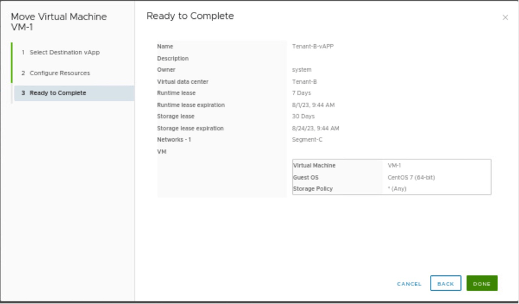
Task: Click the Tenant-B-vAPP name value
Action: (x=312, y=46)
